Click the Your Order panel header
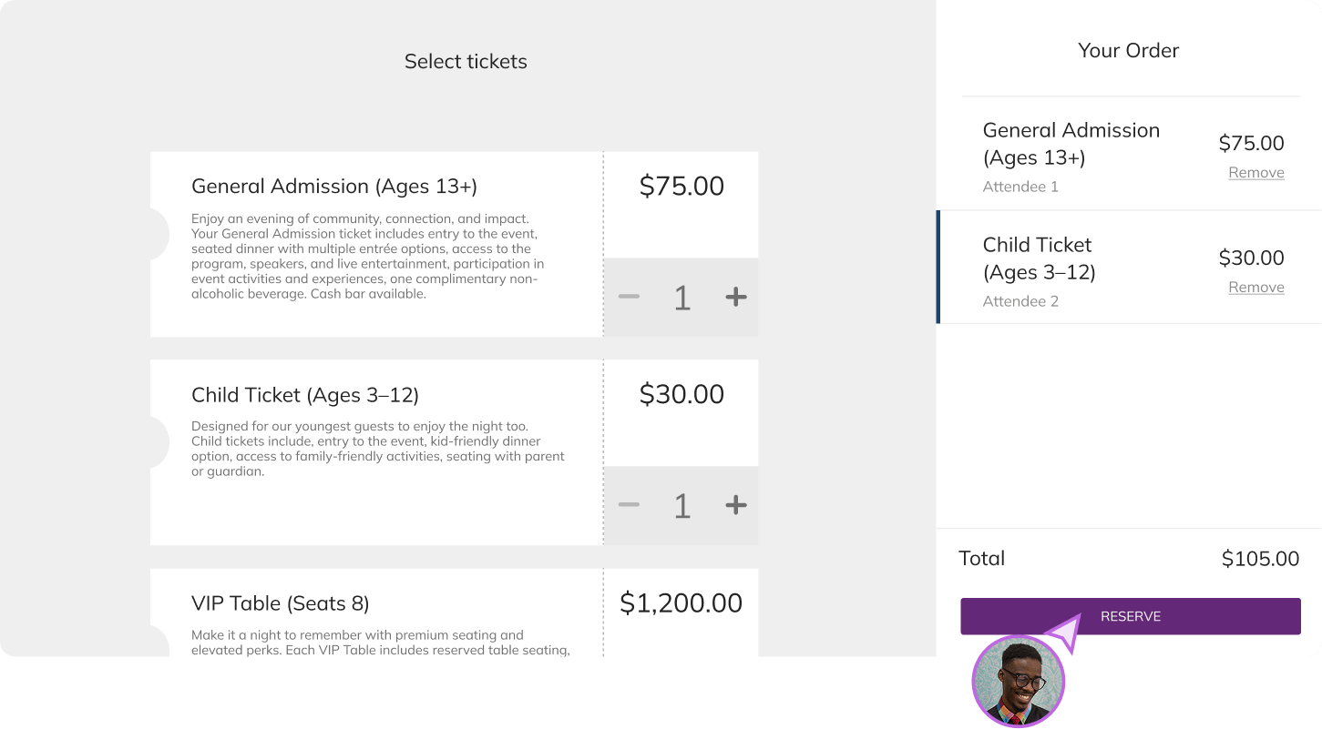The image size is (1322, 729). (x=1130, y=50)
